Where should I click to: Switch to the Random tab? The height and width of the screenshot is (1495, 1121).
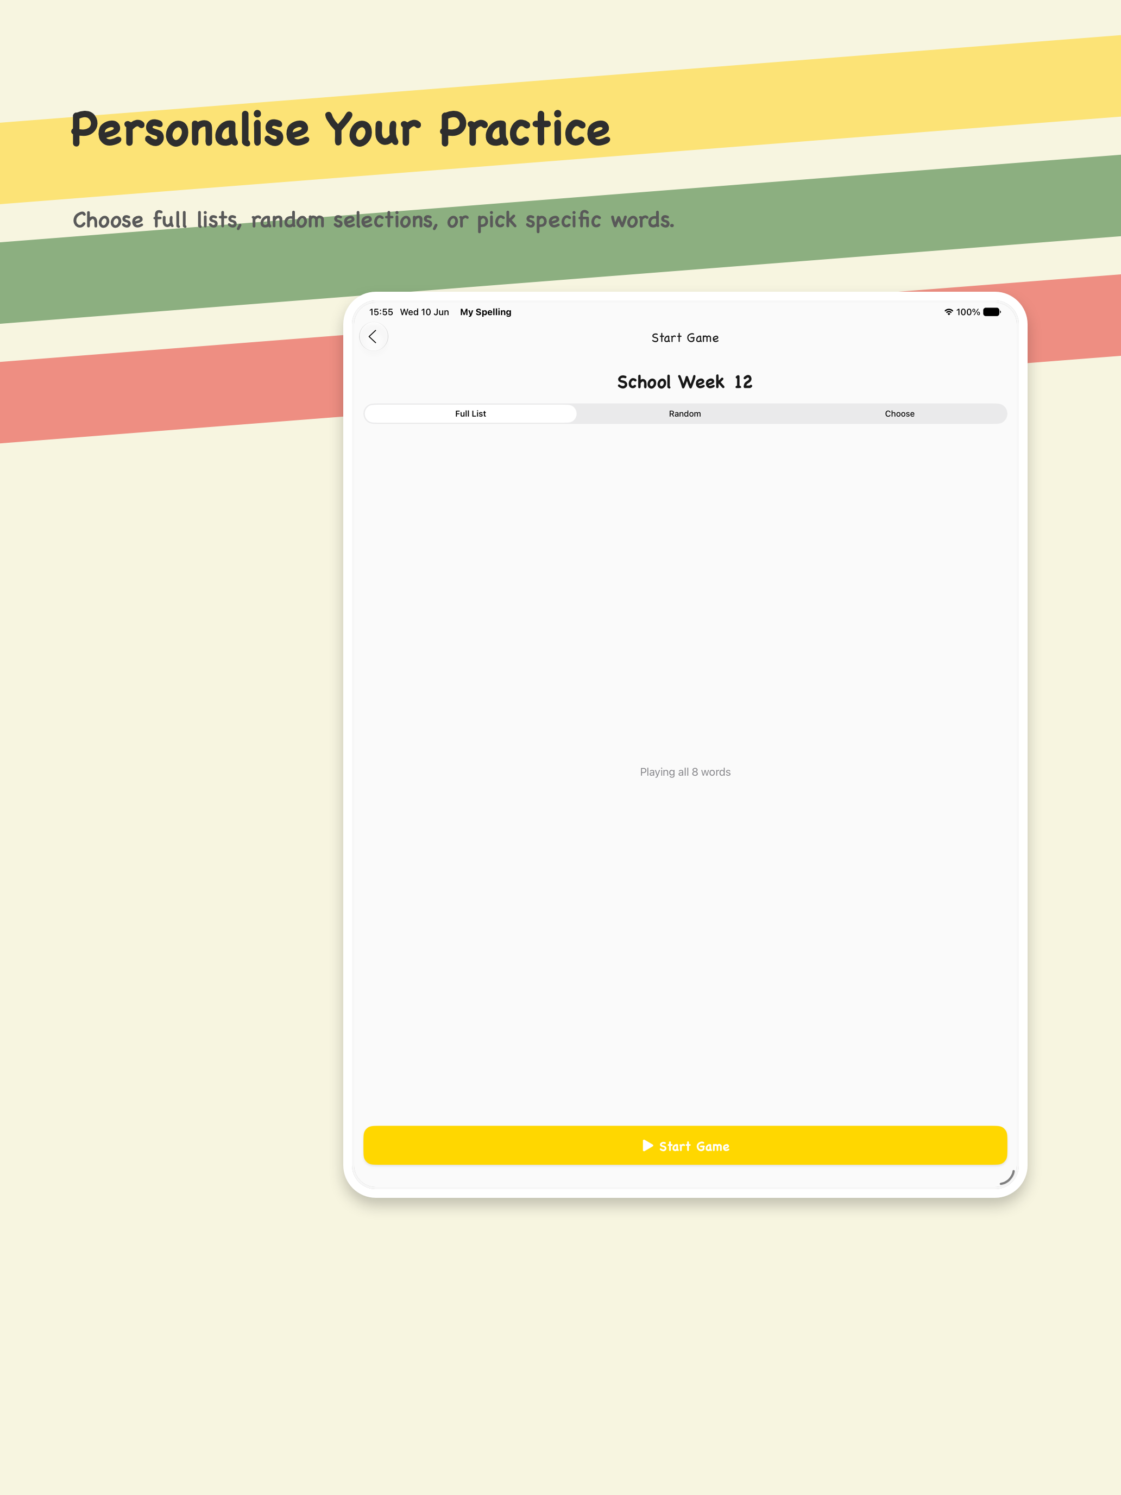click(x=684, y=413)
